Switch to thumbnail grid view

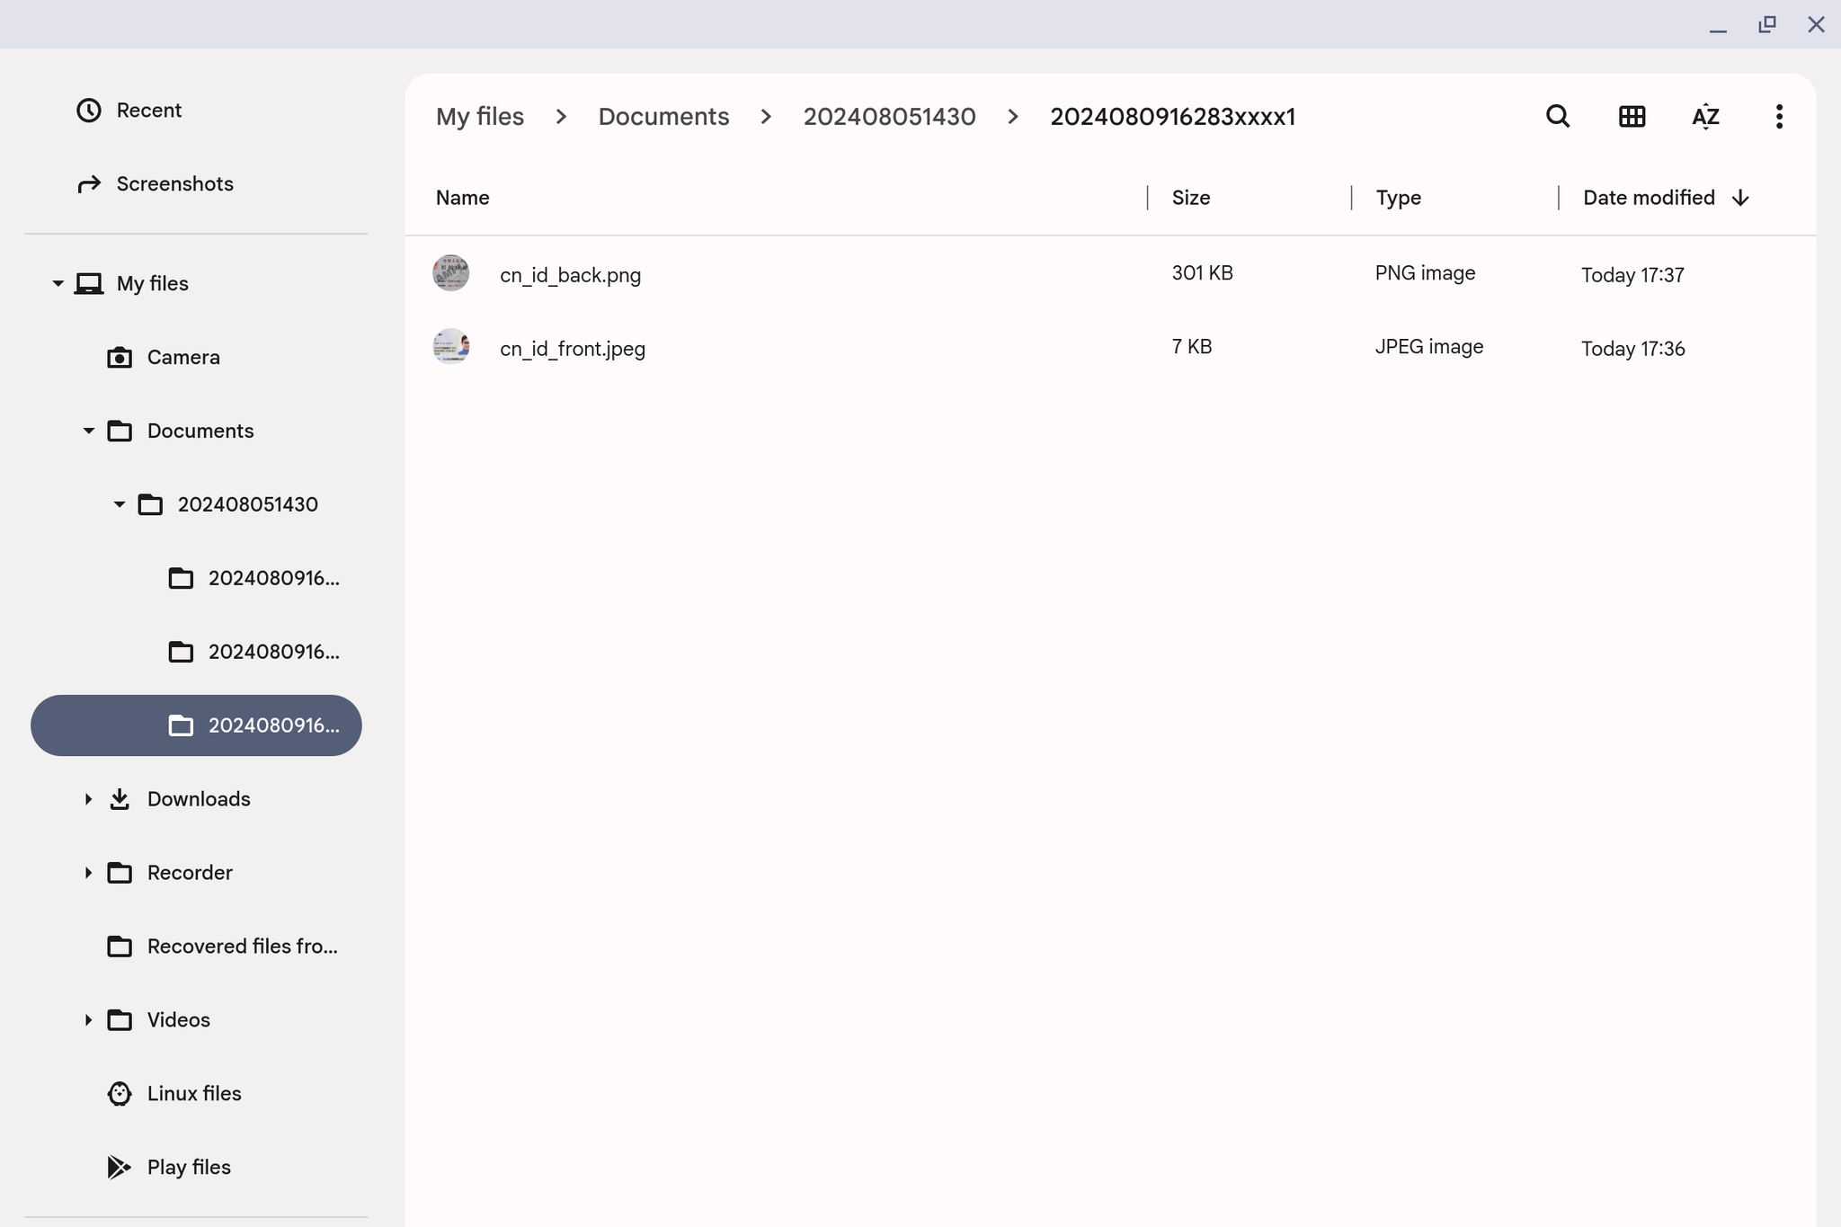pos(1632,117)
